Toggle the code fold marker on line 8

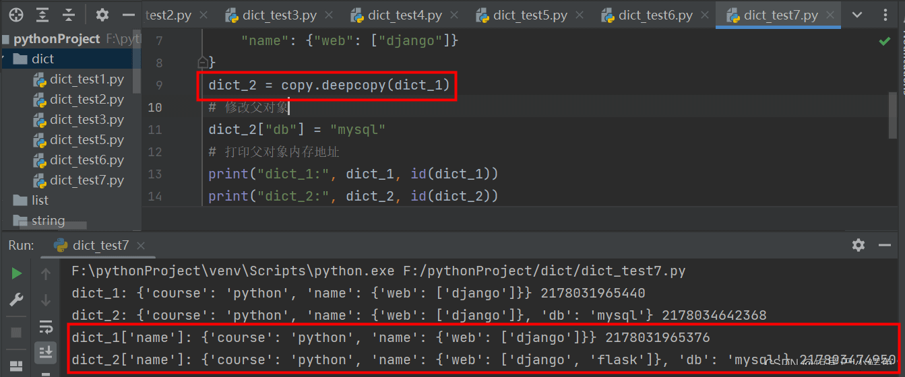(x=201, y=63)
